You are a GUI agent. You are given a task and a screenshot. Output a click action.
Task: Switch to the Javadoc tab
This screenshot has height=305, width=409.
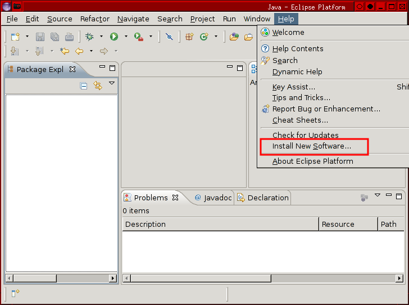[213, 198]
